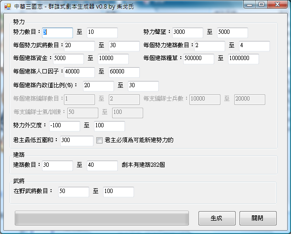Click the 建築 group box title

tap(19, 154)
